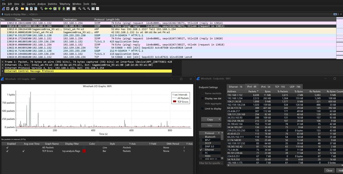
Task: Reset main window text to normal size
Action: coord(88,9)
